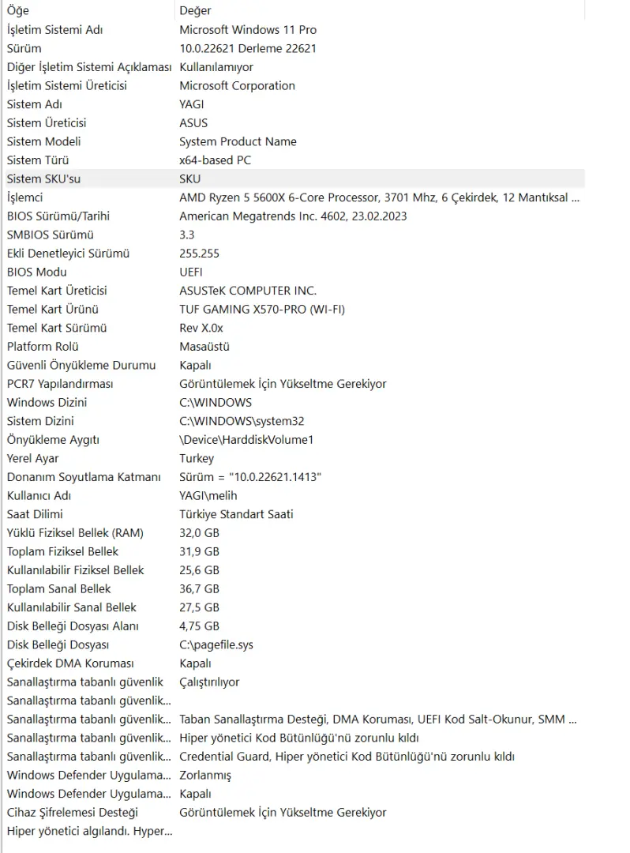Click the highlighted Sistem SKU'su row
Viewport: 630px width, 853px height.
tap(294, 179)
